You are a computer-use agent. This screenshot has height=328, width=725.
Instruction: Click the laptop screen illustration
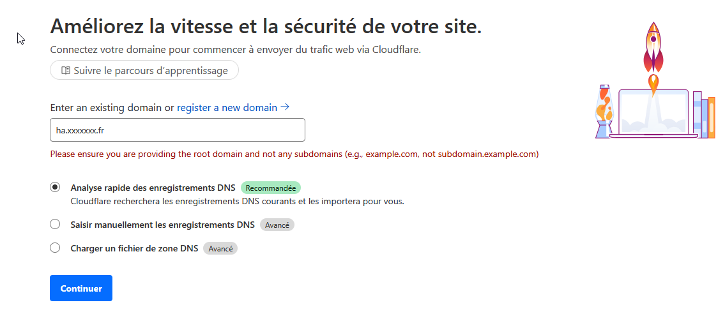(x=653, y=112)
